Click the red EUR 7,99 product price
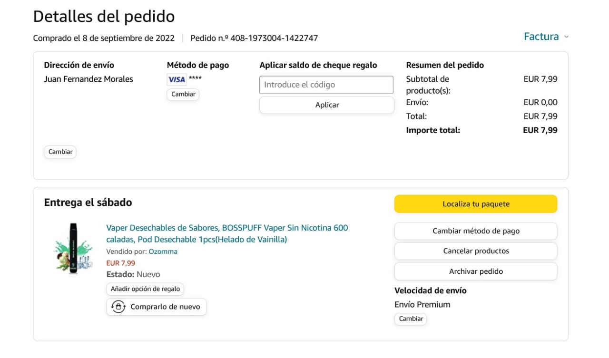609x358 pixels. (x=120, y=263)
